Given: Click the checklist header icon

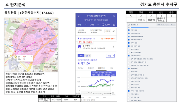Looking at the screenshot, I should pos(129,25).
